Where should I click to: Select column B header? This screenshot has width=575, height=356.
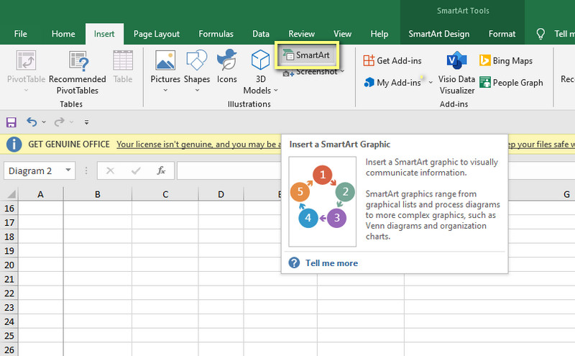98,193
